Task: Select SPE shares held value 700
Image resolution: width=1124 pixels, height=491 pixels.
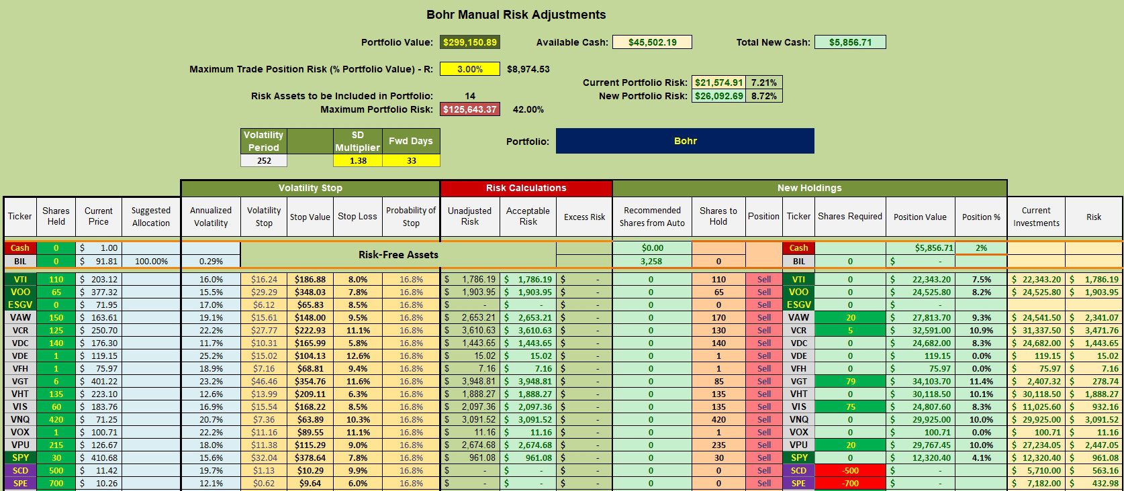Action: (x=56, y=484)
